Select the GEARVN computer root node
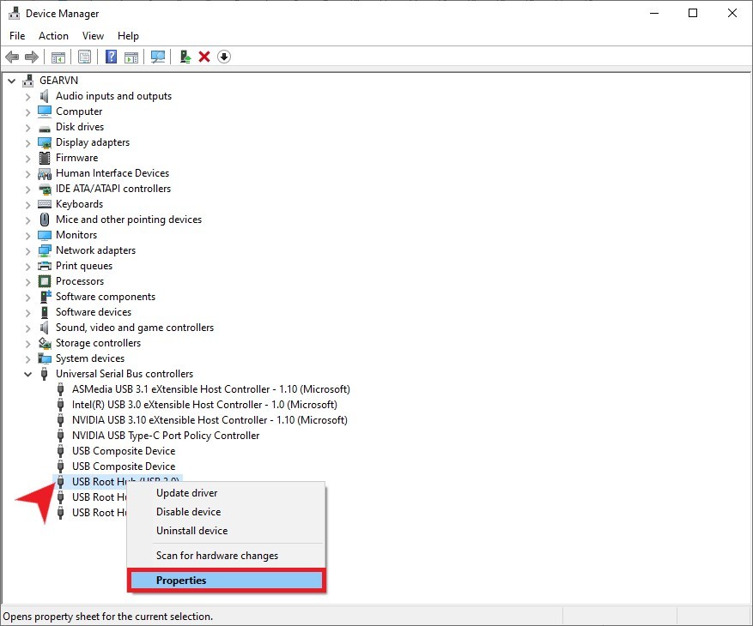The width and height of the screenshot is (753, 626). click(58, 81)
